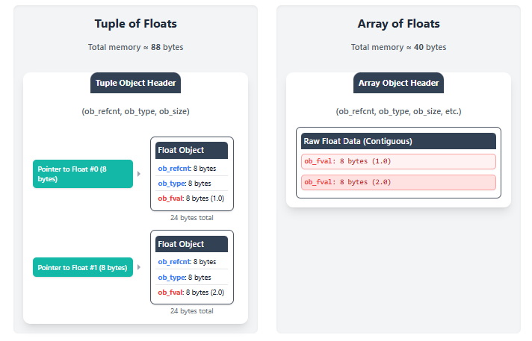Click the second Float Object header
The image size is (532, 341).
click(191, 244)
